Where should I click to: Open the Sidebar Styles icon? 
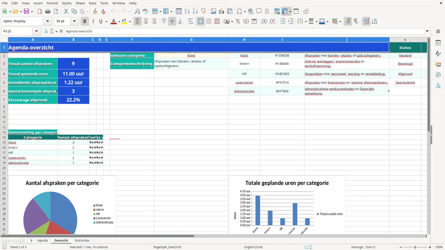[x=438, y=53]
